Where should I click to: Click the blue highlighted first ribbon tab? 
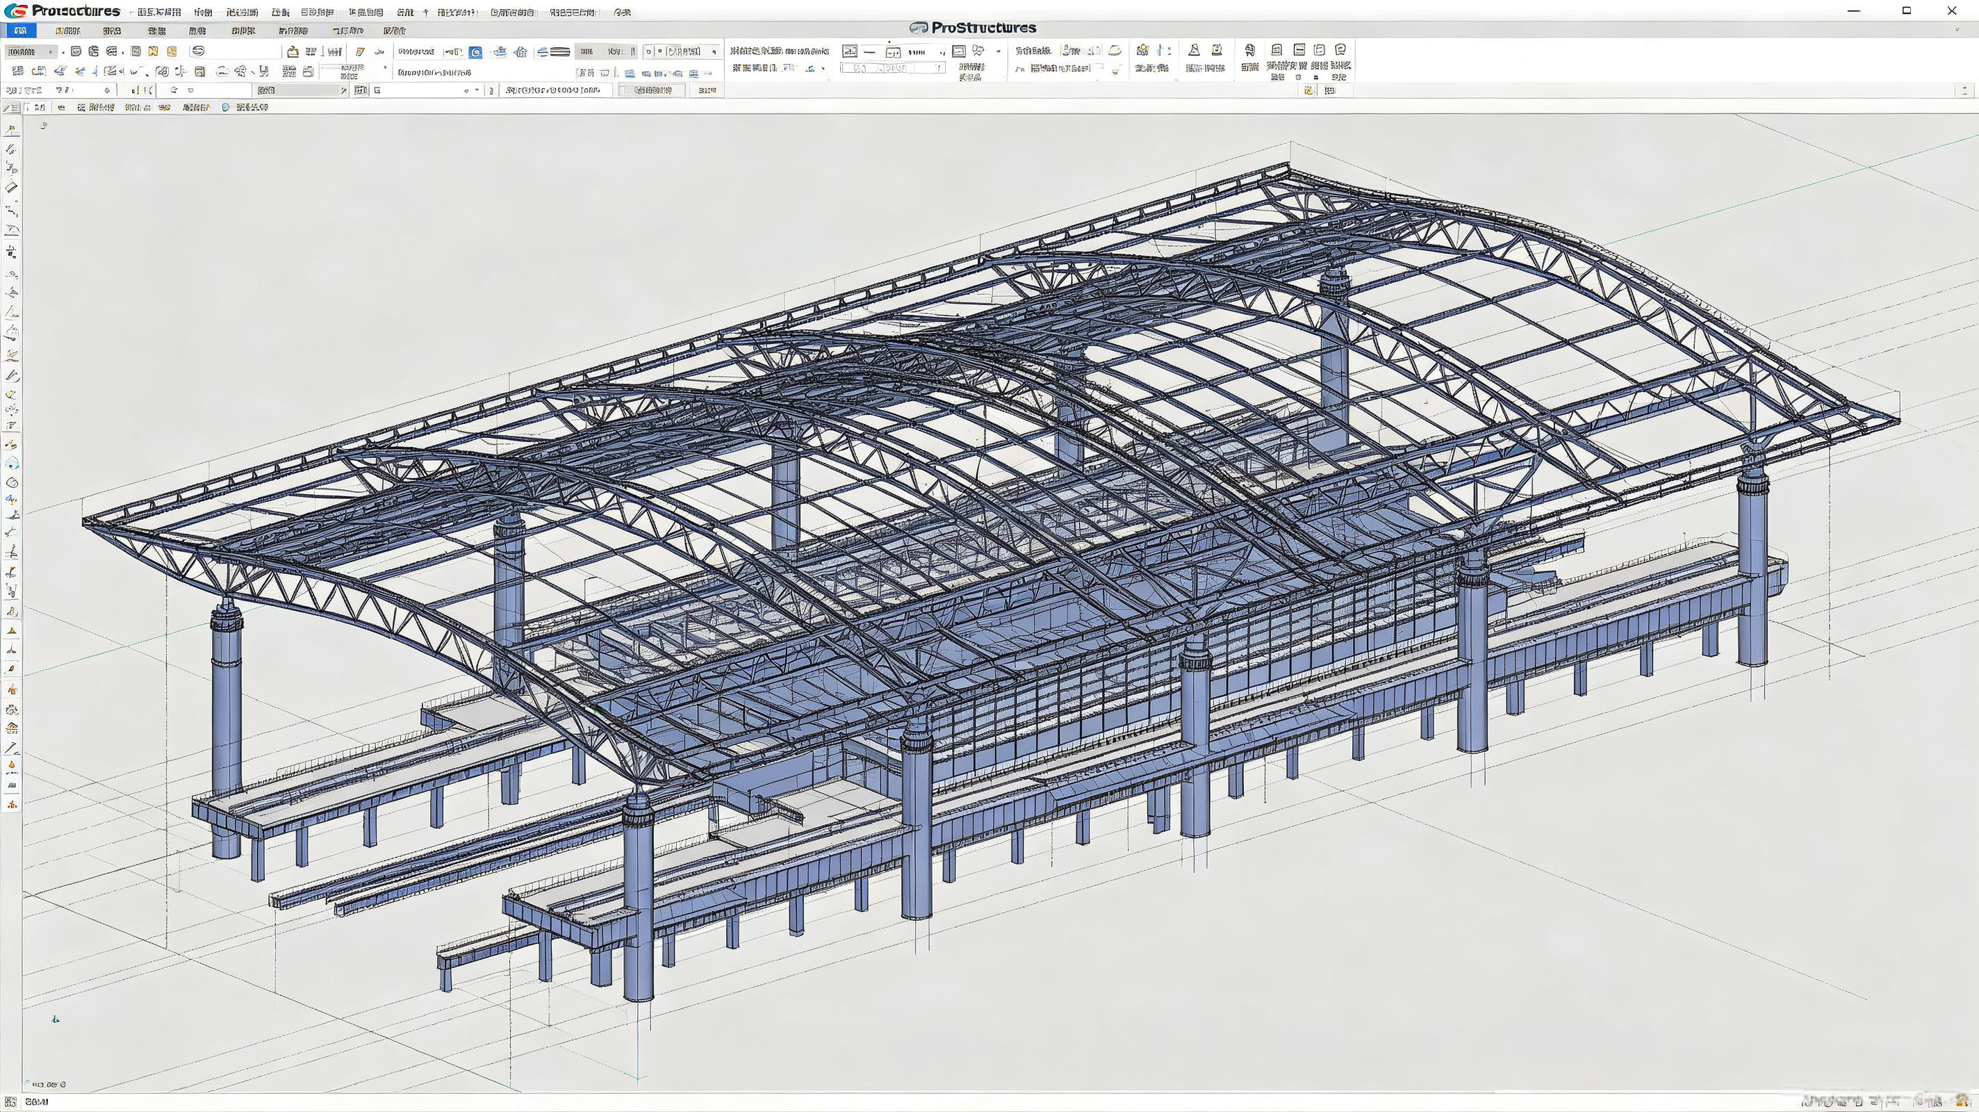[21, 31]
